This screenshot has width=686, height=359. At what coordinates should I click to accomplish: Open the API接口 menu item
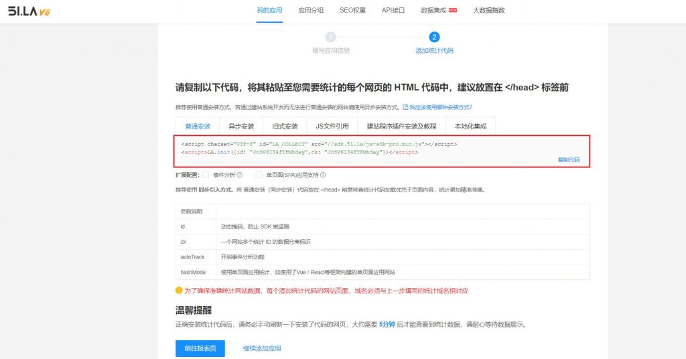(393, 10)
